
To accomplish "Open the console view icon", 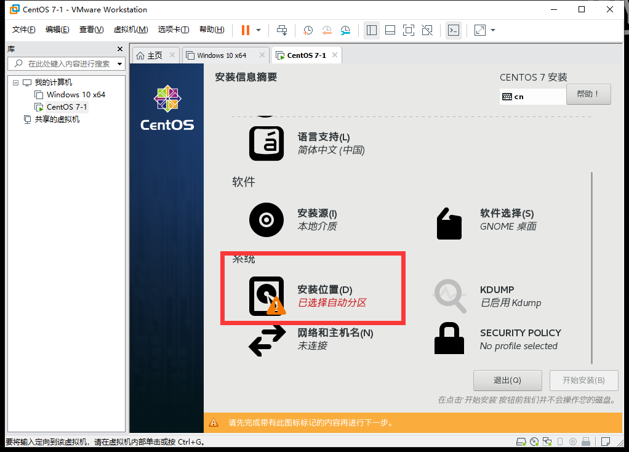I will (x=454, y=30).
